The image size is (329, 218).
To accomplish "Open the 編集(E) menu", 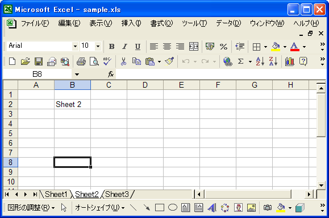I will coord(69,23).
